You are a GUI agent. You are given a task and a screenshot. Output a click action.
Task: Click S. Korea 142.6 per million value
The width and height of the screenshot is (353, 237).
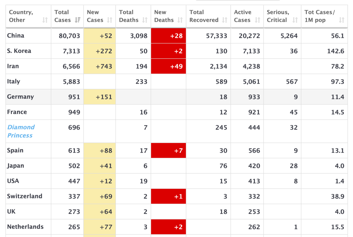(336, 51)
